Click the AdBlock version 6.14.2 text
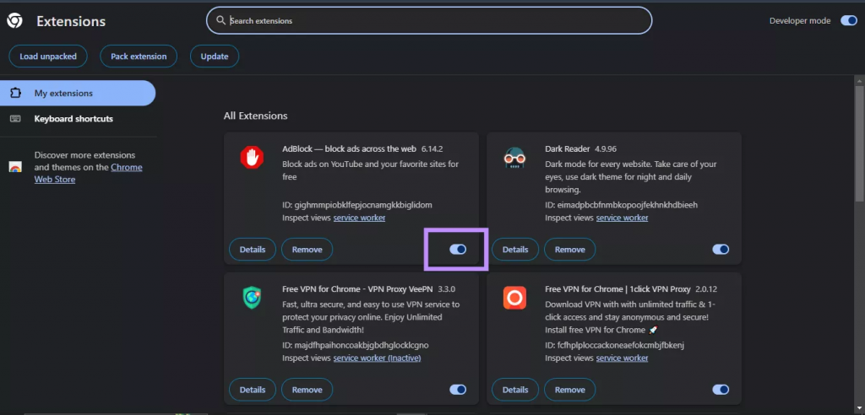This screenshot has width=865, height=415. coord(432,148)
